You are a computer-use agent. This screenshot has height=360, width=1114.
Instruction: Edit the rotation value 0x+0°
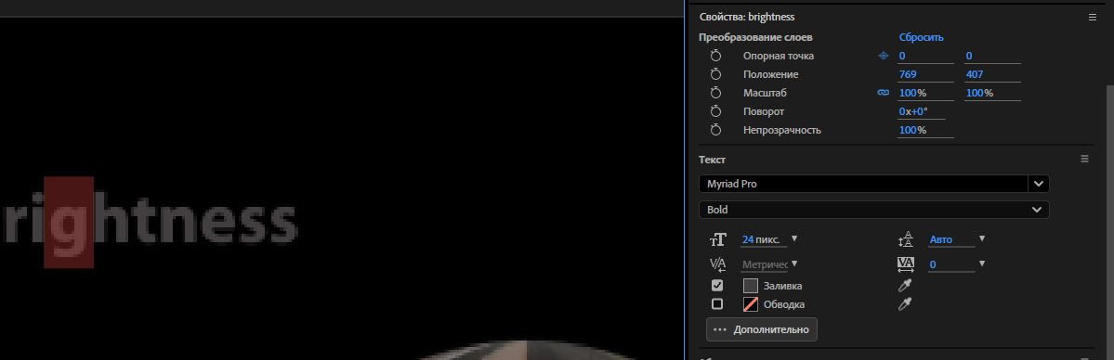click(921, 111)
